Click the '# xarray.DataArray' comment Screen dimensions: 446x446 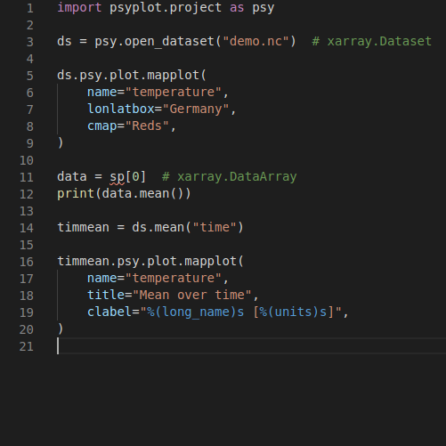pyautogui.click(x=230, y=177)
